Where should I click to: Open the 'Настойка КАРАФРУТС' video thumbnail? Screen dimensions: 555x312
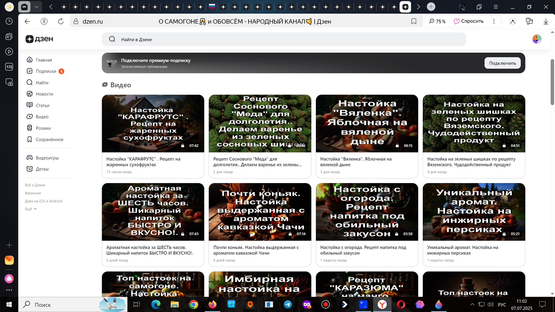[x=153, y=123]
